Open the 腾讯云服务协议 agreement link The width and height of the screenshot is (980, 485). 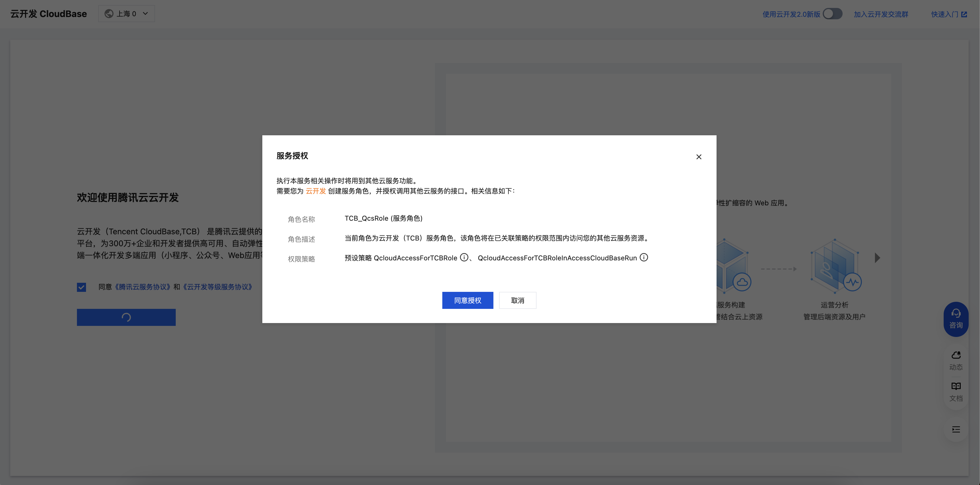143,286
